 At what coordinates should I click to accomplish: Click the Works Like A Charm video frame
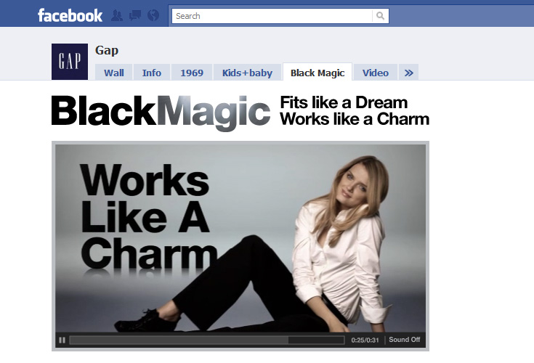pyautogui.click(x=240, y=238)
